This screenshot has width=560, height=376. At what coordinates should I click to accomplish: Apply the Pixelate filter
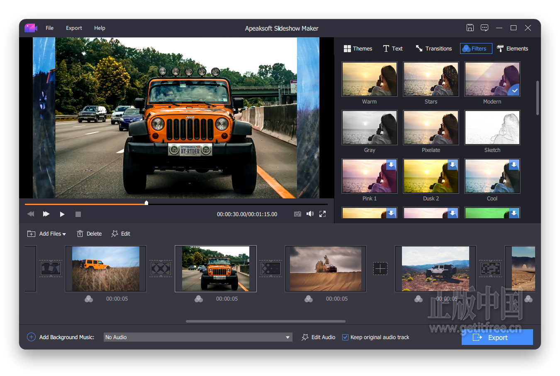pos(431,128)
